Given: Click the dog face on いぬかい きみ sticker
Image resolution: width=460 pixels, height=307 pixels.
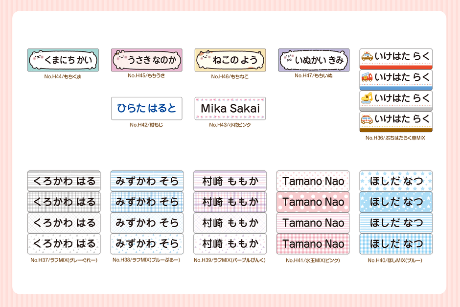Looking at the screenshot, I should (288, 60).
